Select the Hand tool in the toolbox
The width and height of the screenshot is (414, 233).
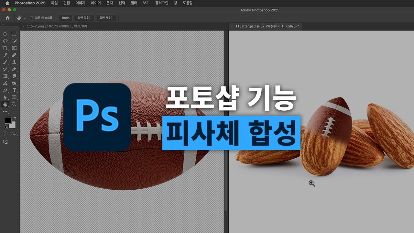coord(5,104)
